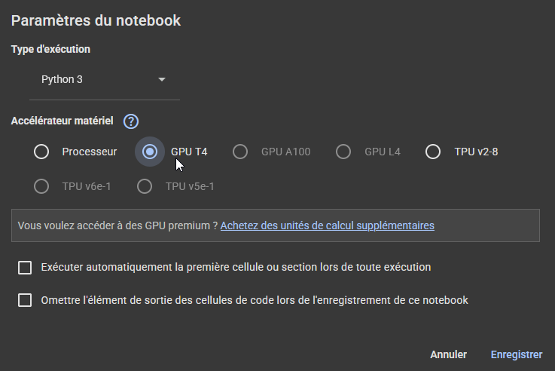Click the 'Type d'exécution' label
Viewport: 555px width, 371px height.
[50, 49]
